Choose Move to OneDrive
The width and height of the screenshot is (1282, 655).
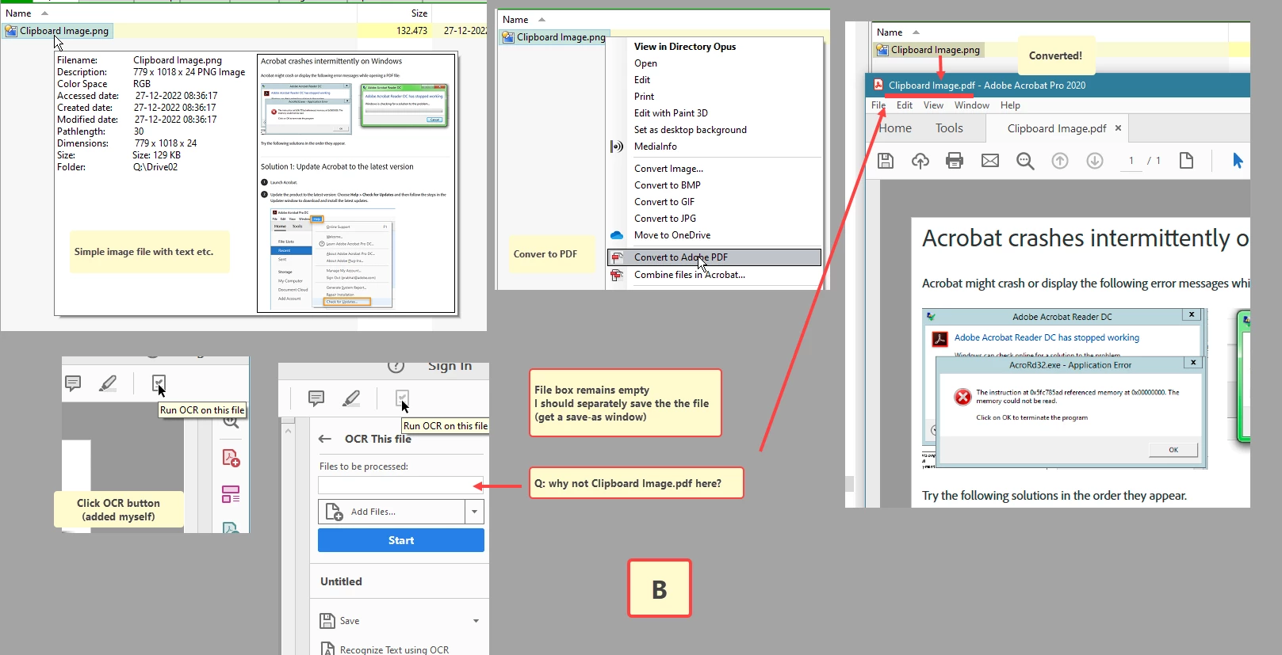click(x=672, y=235)
